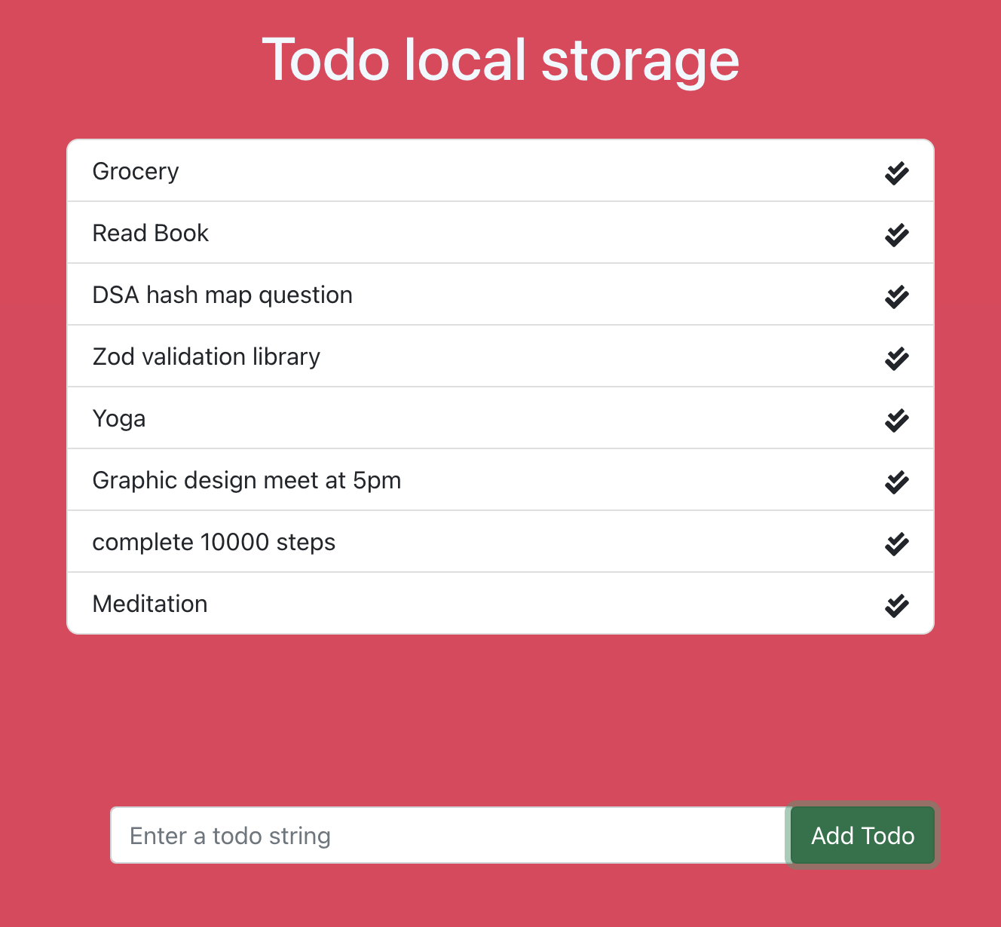Viewport: 1001px width, 927px height.
Task: Focus the Enter a todo string field
Action: 451,835
